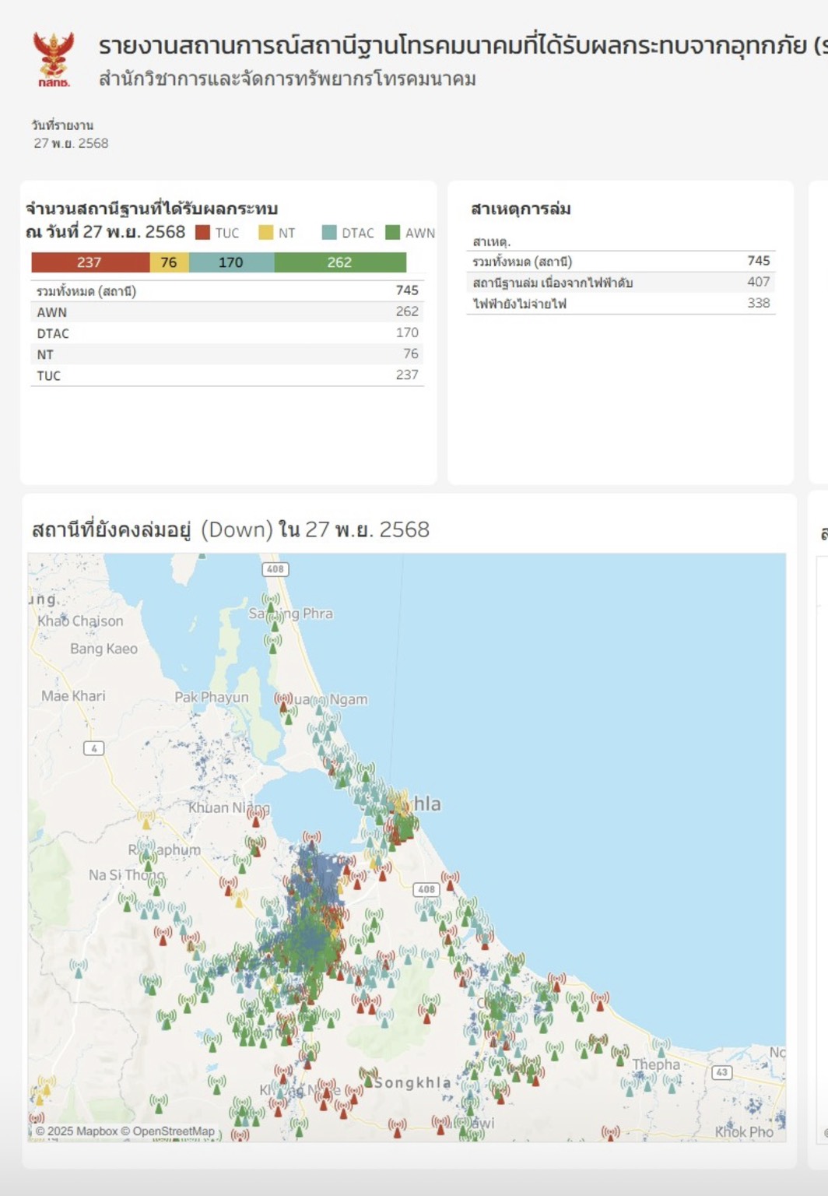Click the Pak Phayun map label
Image resolution: width=828 pixels, height=1196 pixels.
212,697
